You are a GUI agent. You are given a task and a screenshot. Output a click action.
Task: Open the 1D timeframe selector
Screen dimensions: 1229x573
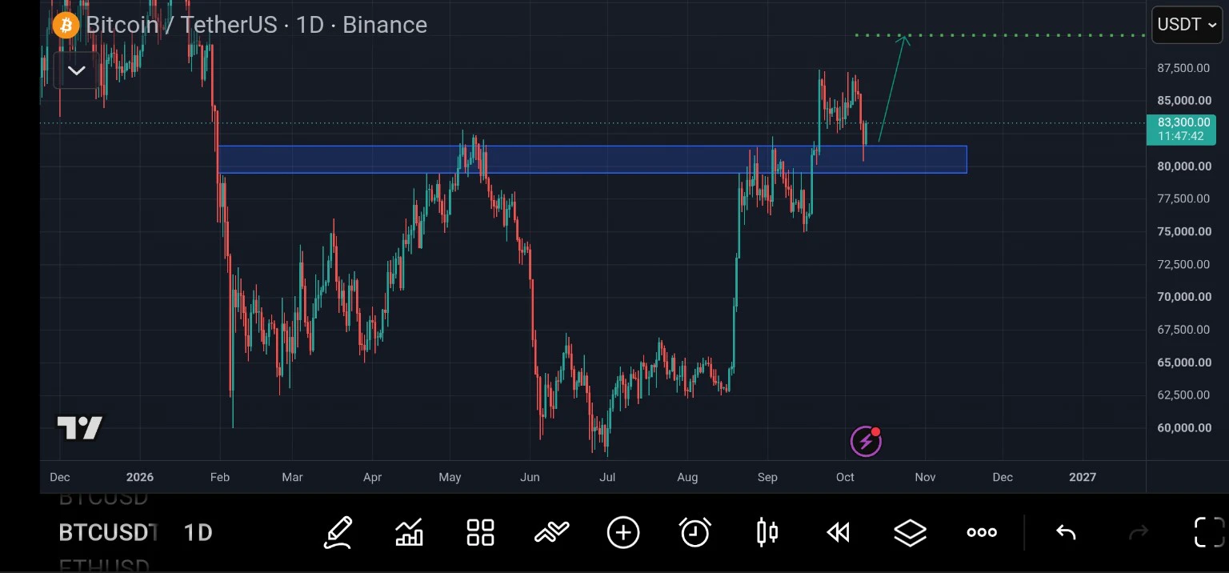pos(198,533)
